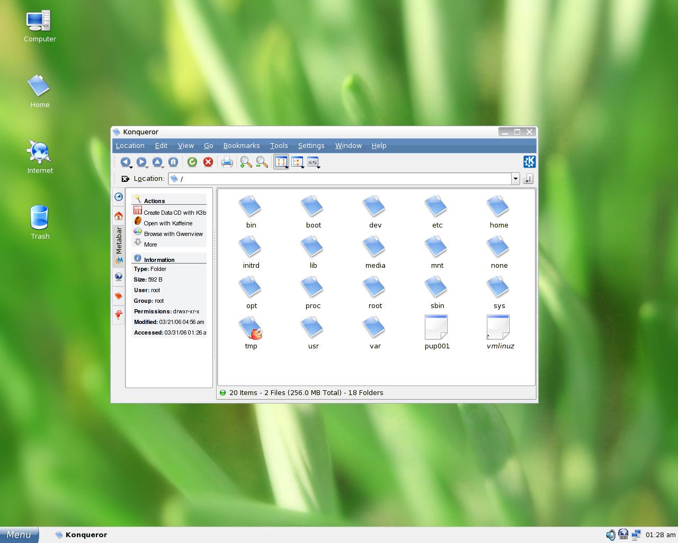
Task: Collapse the Actions section header
Action: [x=169, y=200]
